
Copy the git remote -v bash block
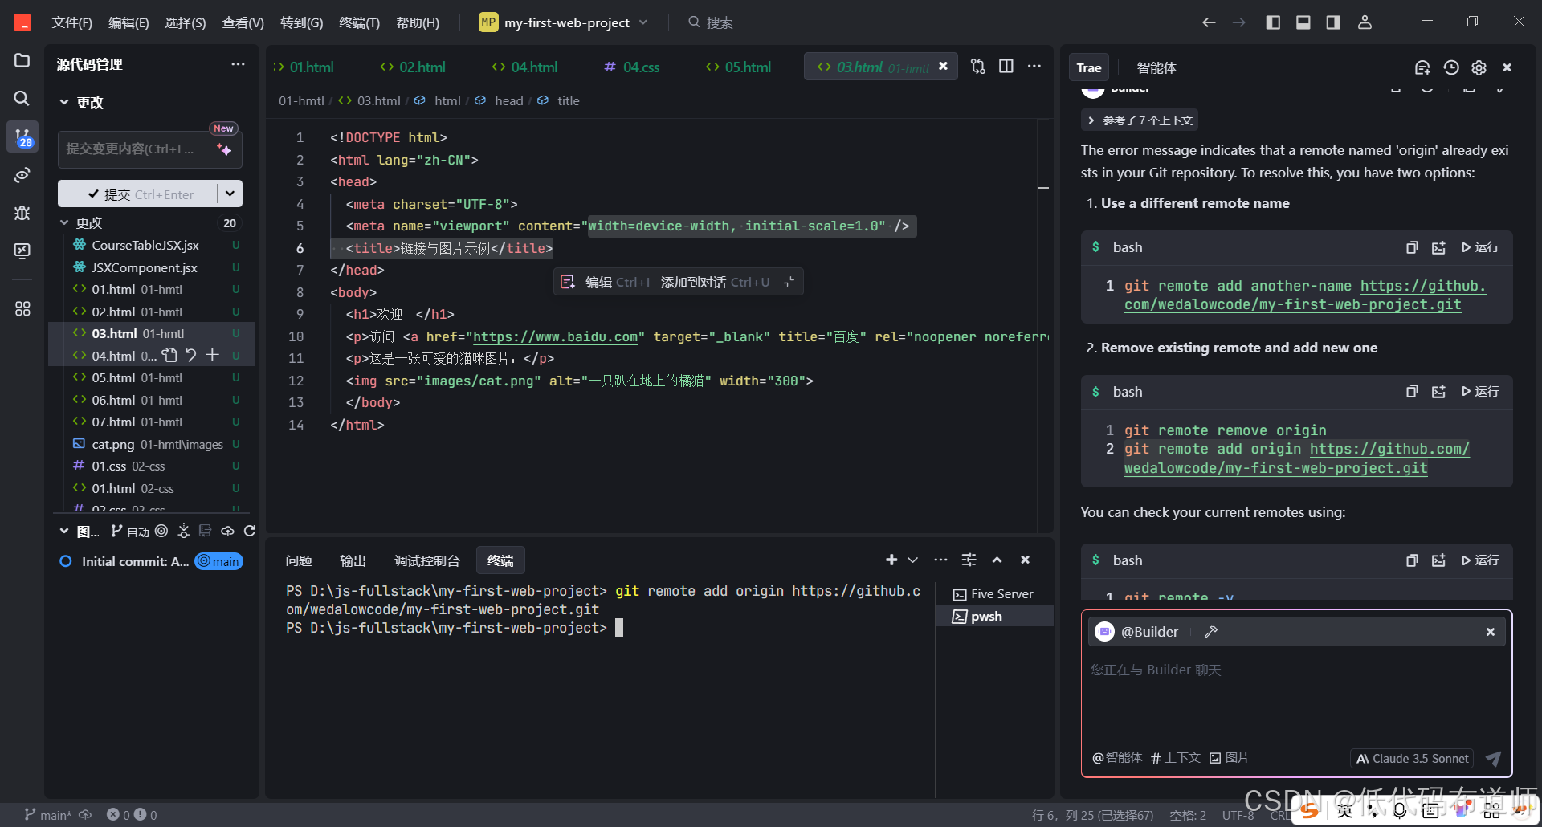click(x=1412, y=560)
